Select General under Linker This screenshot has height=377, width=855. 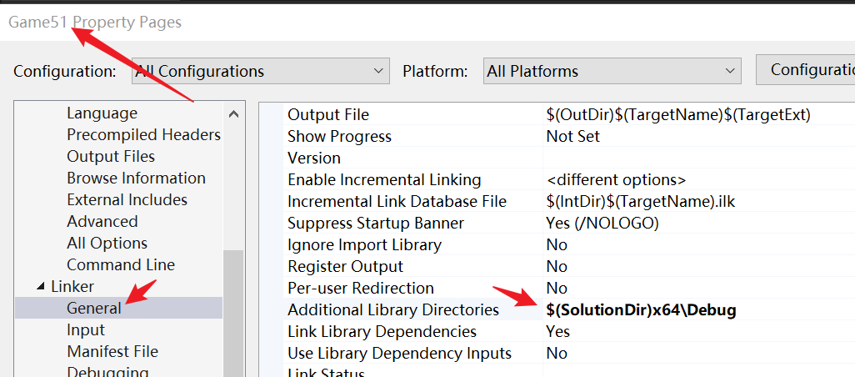[94, 309]
